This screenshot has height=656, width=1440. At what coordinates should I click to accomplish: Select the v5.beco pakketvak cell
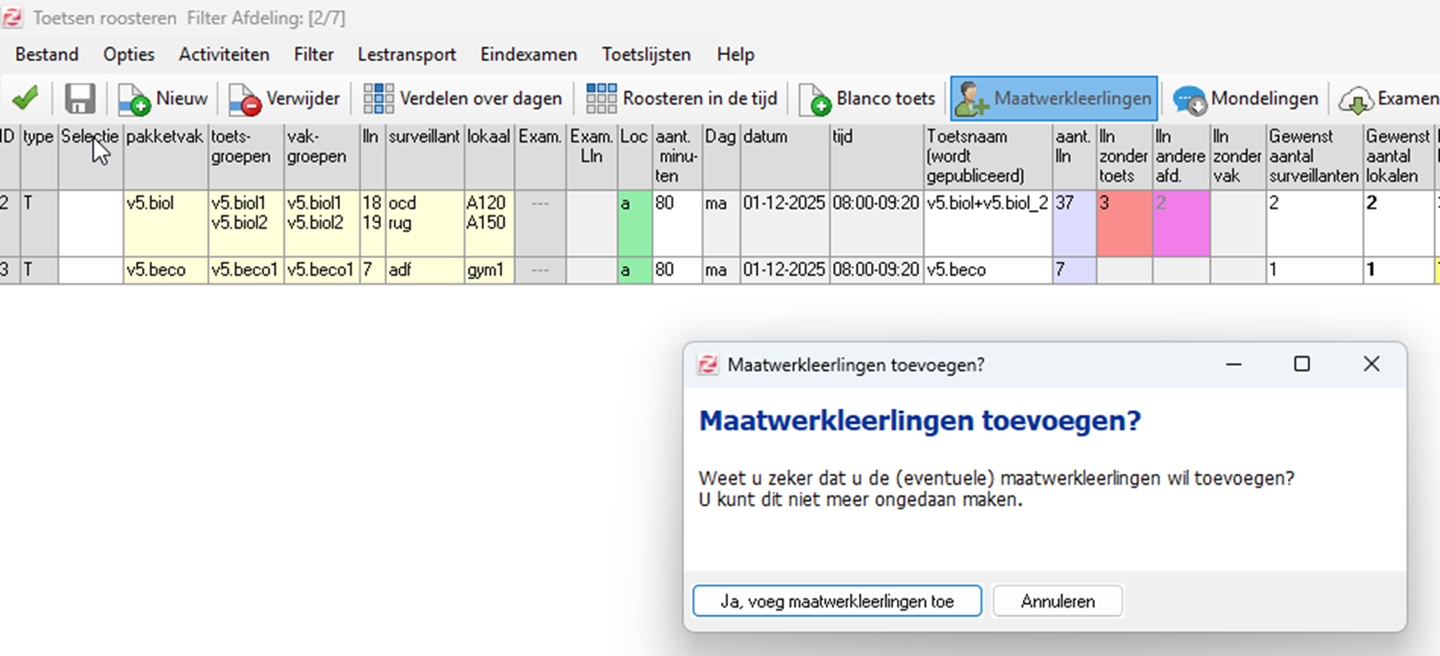165,270
